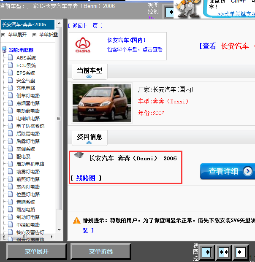Viewport: 255px width, 262px height.
Task: Open 启动电机电路 document icon
Action: [11, 164]
